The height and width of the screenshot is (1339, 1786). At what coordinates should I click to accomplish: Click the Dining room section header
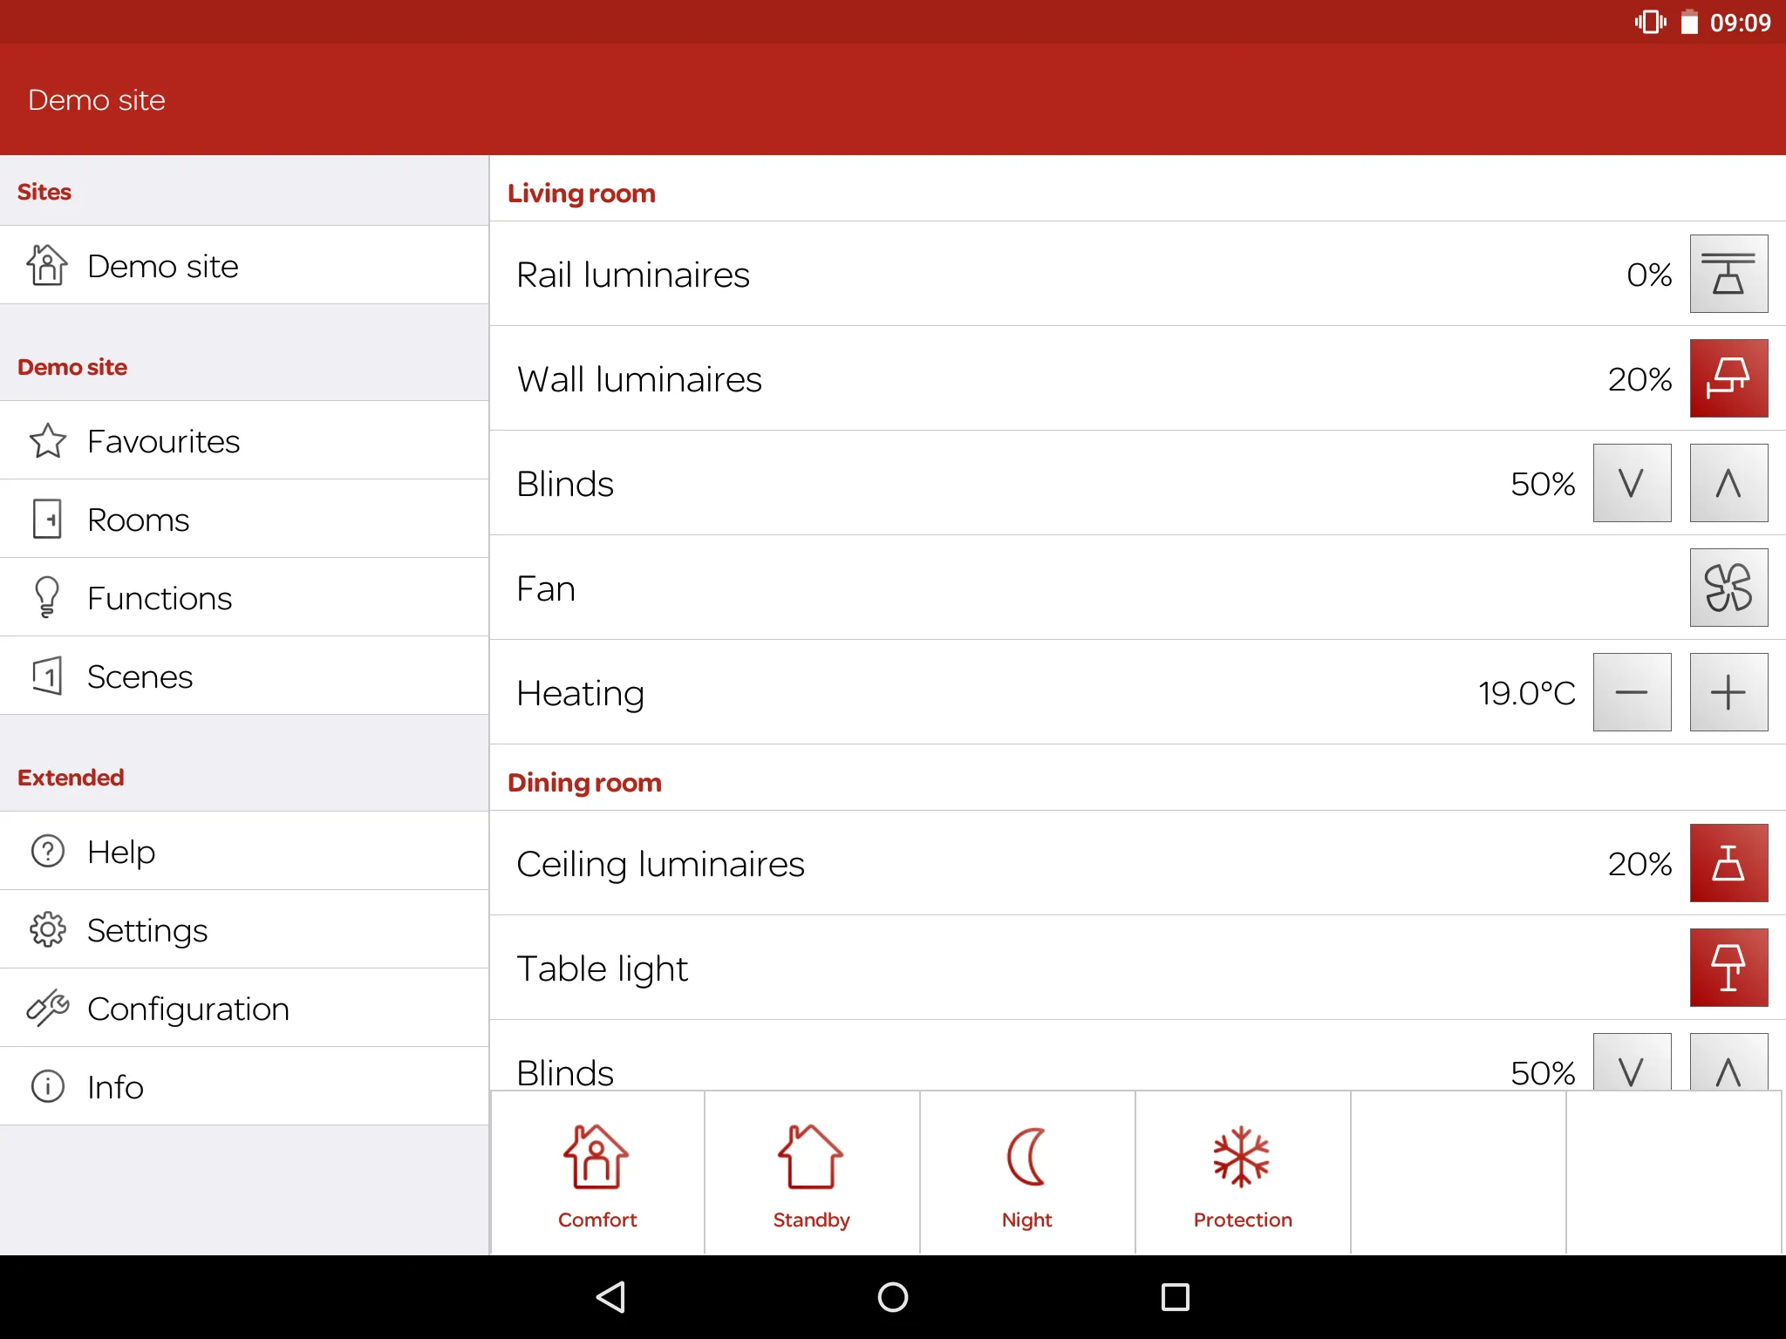click(x=585, y=782)
